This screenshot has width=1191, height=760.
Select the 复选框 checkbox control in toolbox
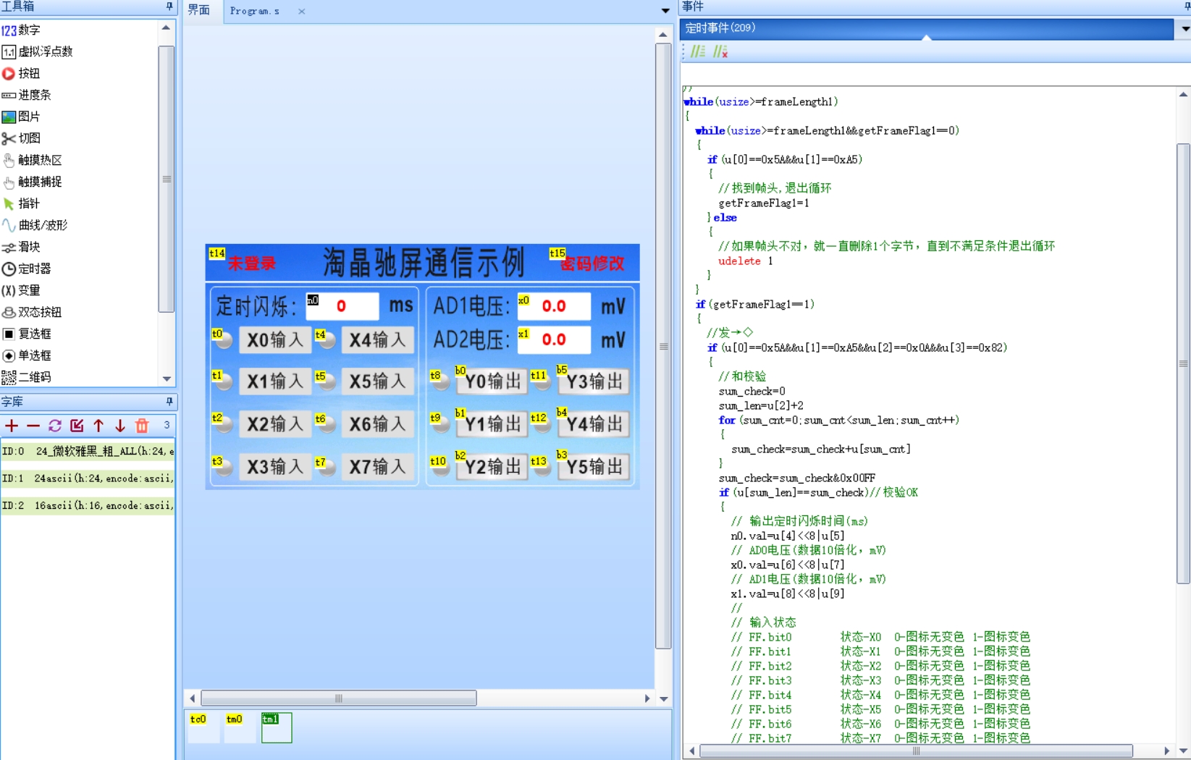(26, 334)
